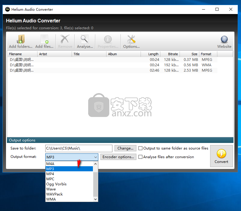Image resolution: width=241 pixels, height=211 pixels.
Task: Sort by the Artist column header
Action: coord(55,54)
